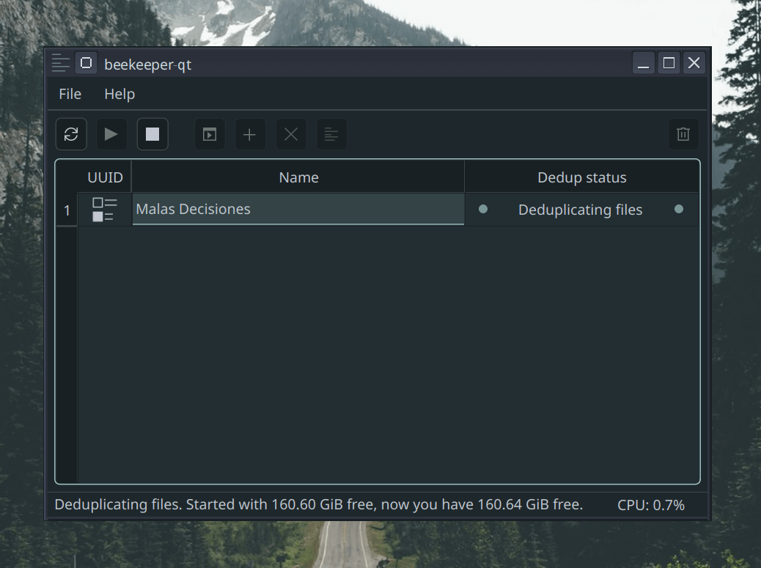Screen dimensions: 761x568
Task: Open the hamburger menu in the titlebar
Action: (x=60, y=63)
